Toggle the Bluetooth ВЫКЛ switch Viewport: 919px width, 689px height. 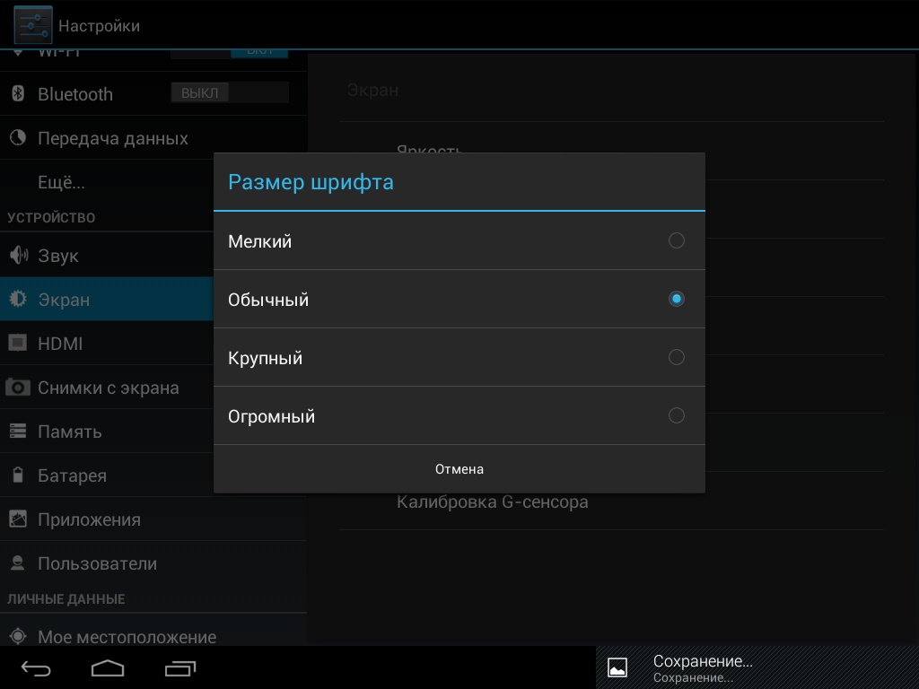coord(230,93)
